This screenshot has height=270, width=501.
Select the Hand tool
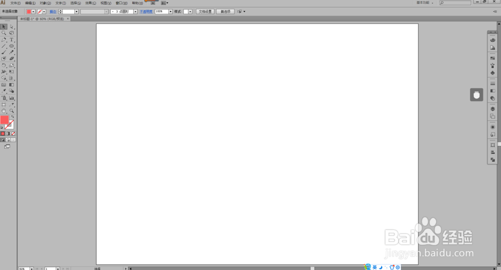click(x=4, y=111)
